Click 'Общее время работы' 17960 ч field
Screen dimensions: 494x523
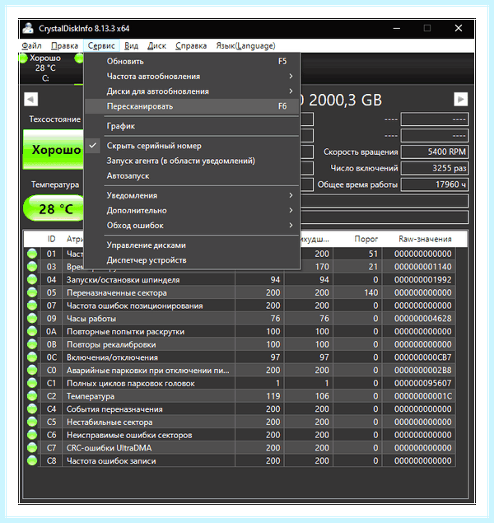click(435, 184)
